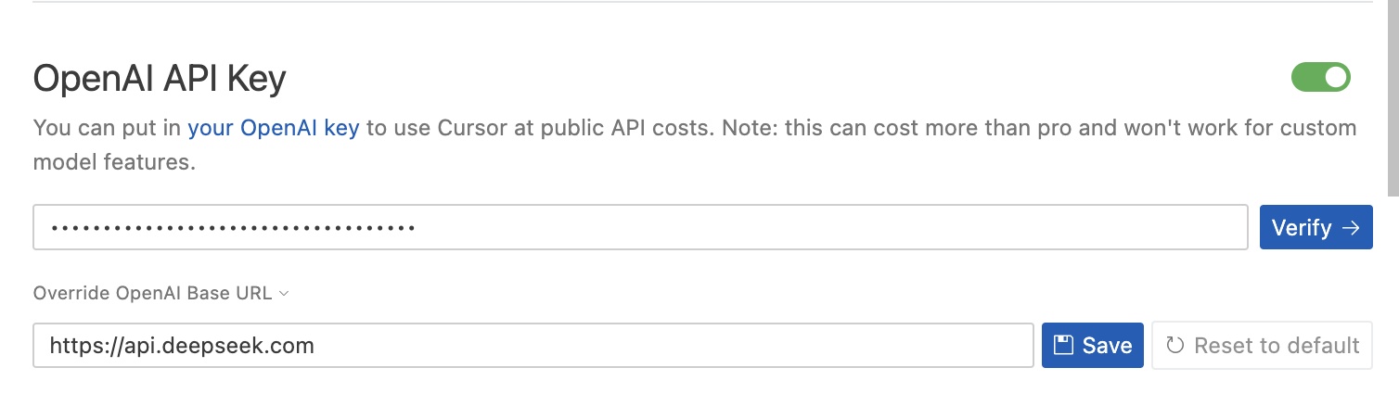
Task: Click the chevron beside Override OpenAI Base URL
Action: (x=285, y=294)
